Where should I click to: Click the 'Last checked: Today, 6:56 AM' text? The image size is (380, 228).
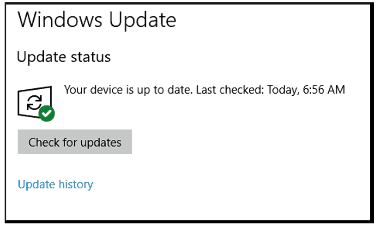click(271, 89)
